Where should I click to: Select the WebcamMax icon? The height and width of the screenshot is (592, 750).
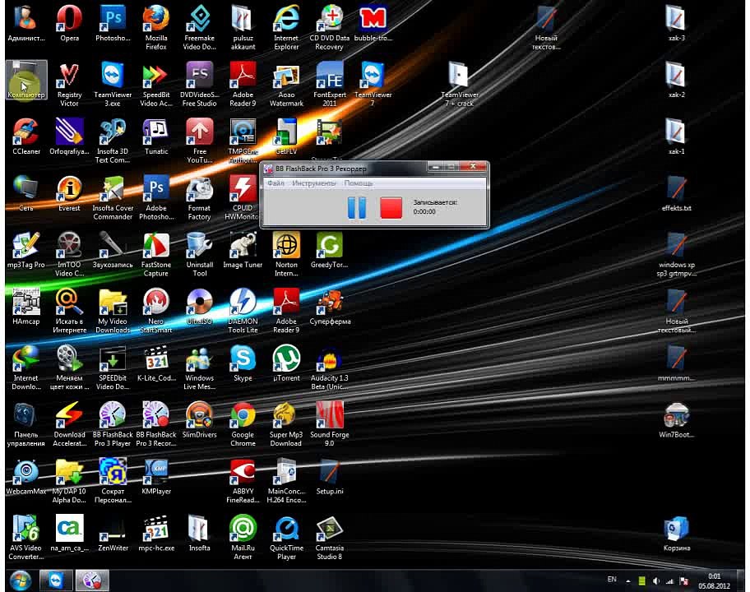click(26, 476)
